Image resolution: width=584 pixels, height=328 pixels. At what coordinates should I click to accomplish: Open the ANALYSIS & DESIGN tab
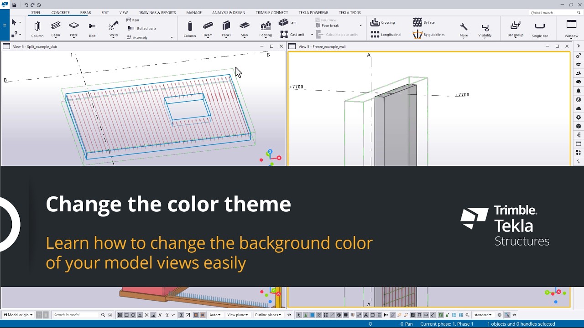[229, 13]
